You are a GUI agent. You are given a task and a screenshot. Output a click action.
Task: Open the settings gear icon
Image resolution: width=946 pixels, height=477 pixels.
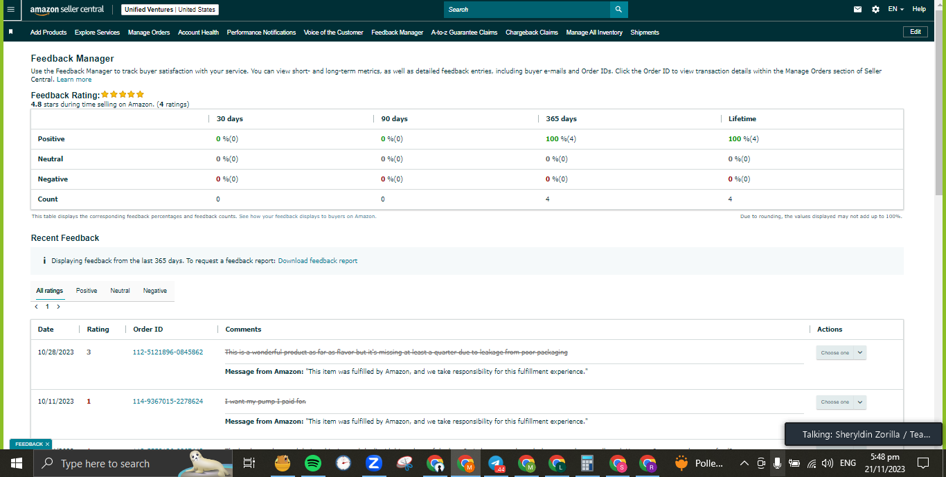coord(875,10)
